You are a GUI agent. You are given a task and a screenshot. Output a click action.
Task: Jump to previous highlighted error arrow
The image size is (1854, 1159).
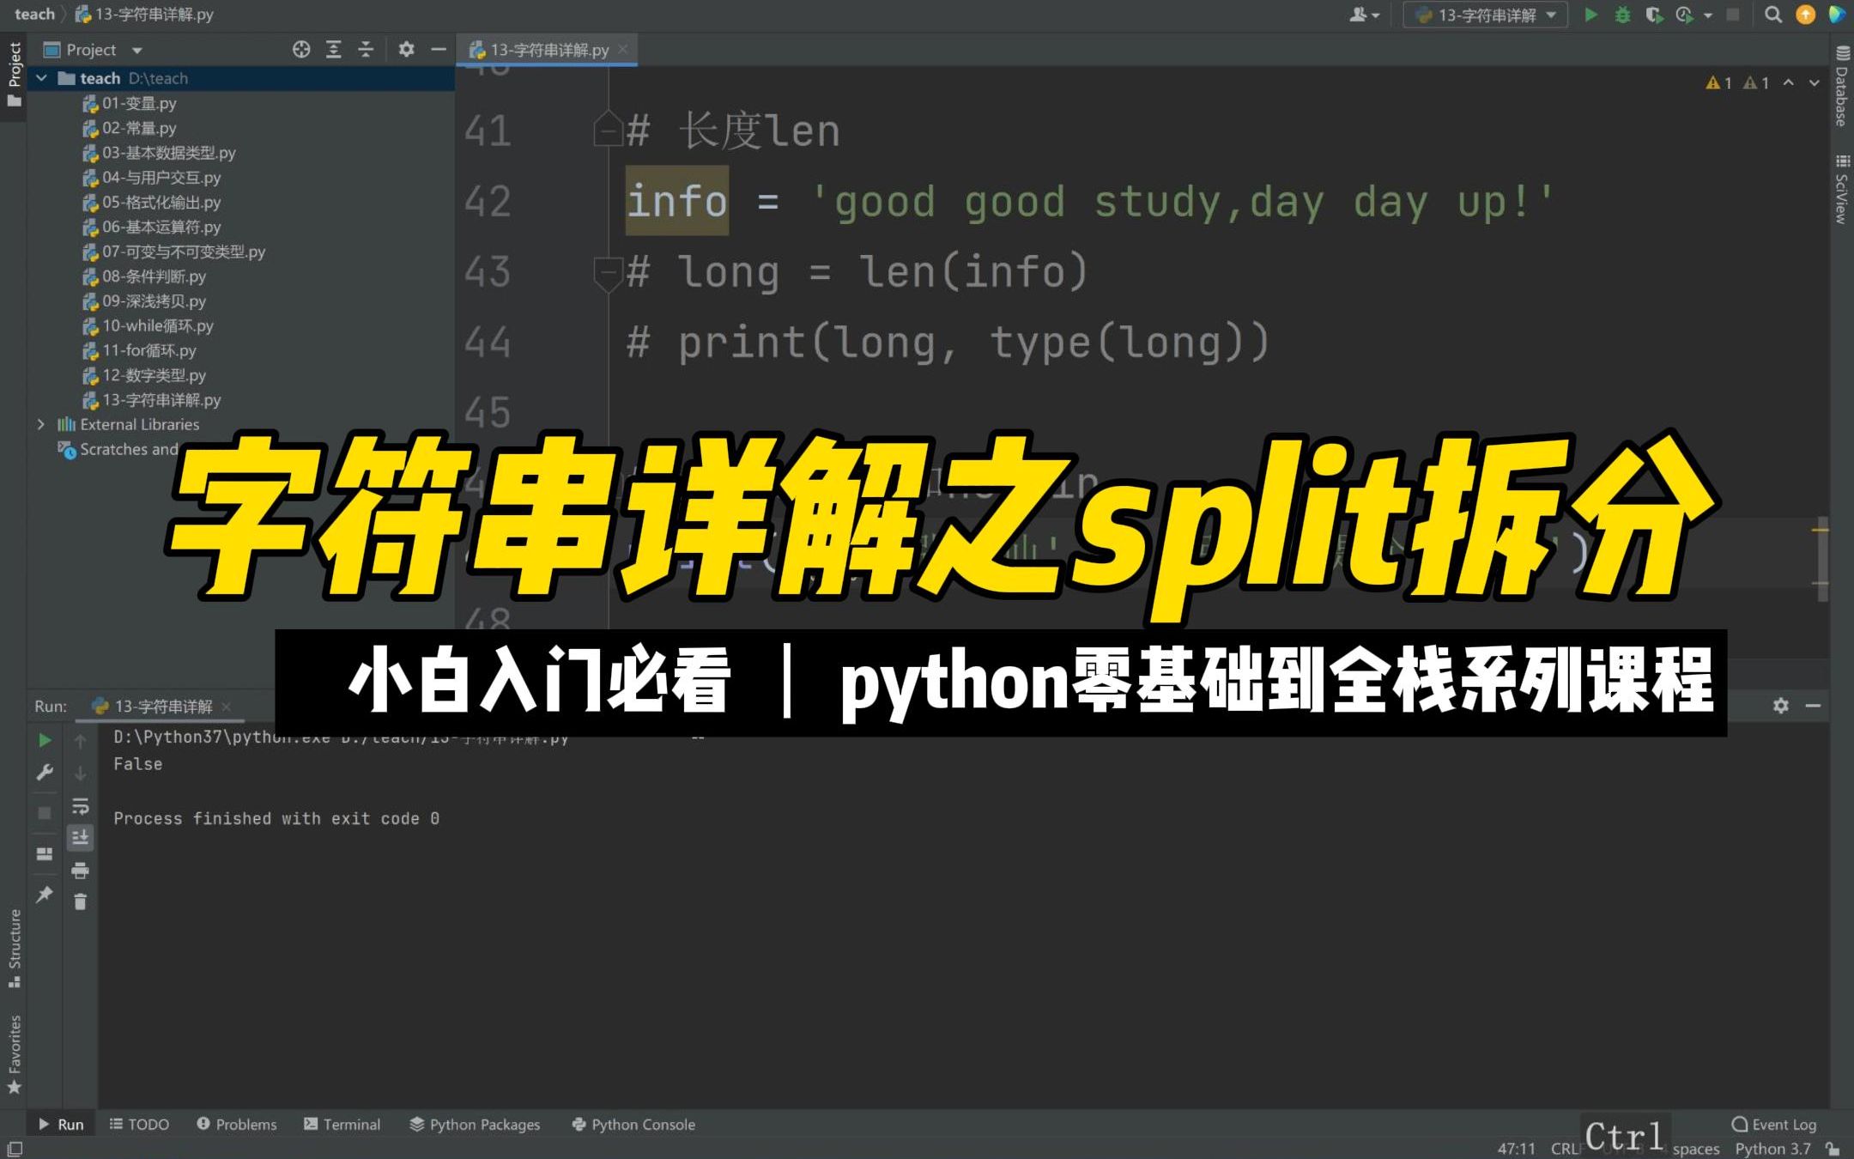[1789, 82]
